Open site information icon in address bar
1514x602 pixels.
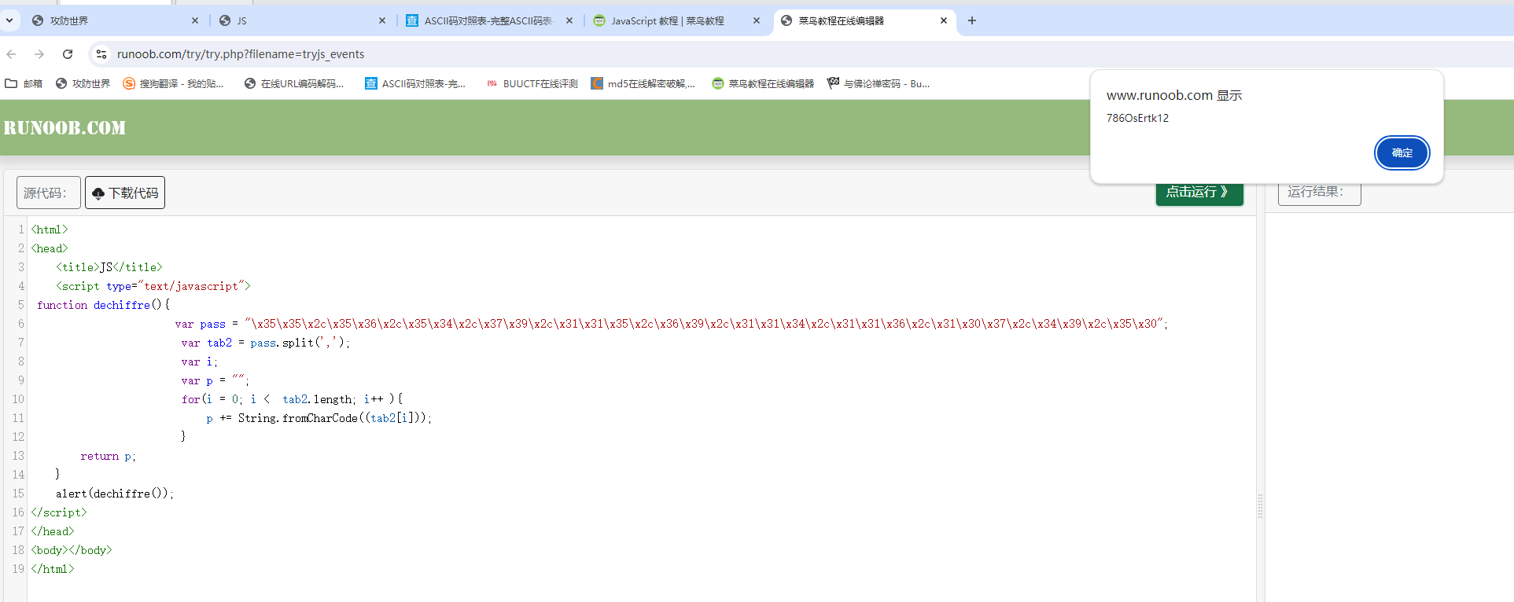tap(101, 54)
